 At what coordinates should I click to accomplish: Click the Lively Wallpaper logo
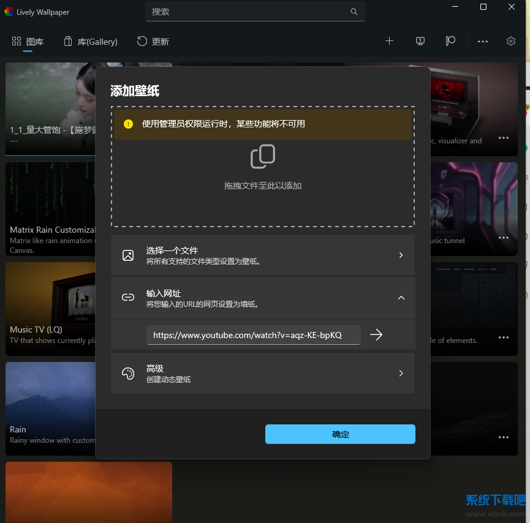8,12
